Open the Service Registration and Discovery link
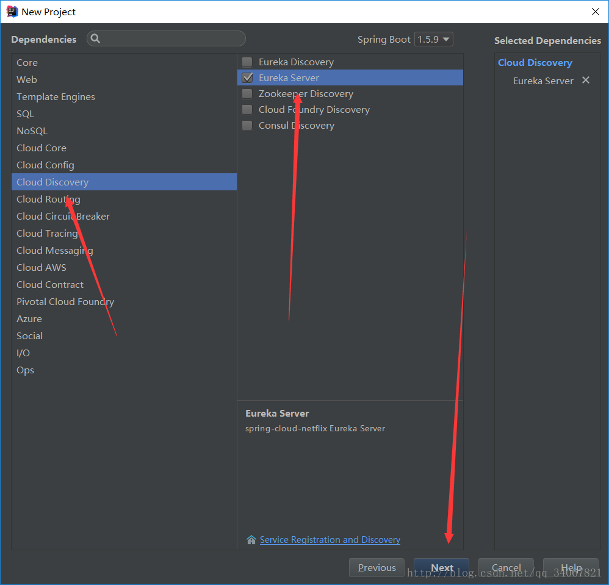The width and height of the screenshot is (609, 585). click(x=330, y=540)
